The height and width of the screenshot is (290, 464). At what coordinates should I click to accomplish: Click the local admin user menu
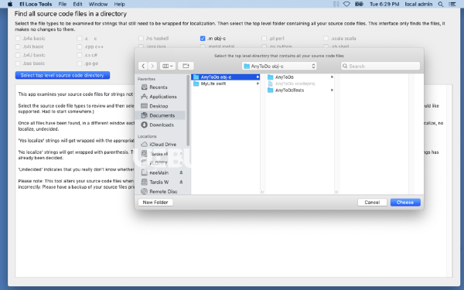[418, 4]
